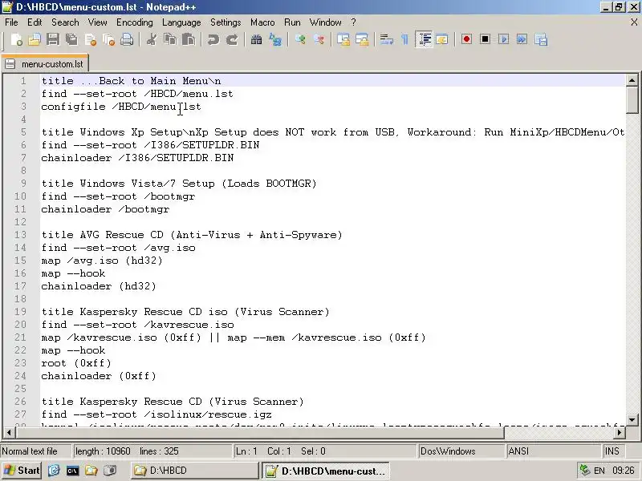Create a new document with New icon
642x481 pixels.
[16, 39]
